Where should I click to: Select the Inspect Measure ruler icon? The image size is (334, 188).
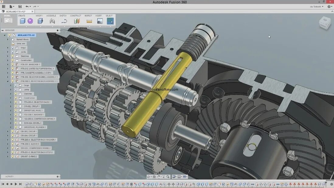coord(89,21)
